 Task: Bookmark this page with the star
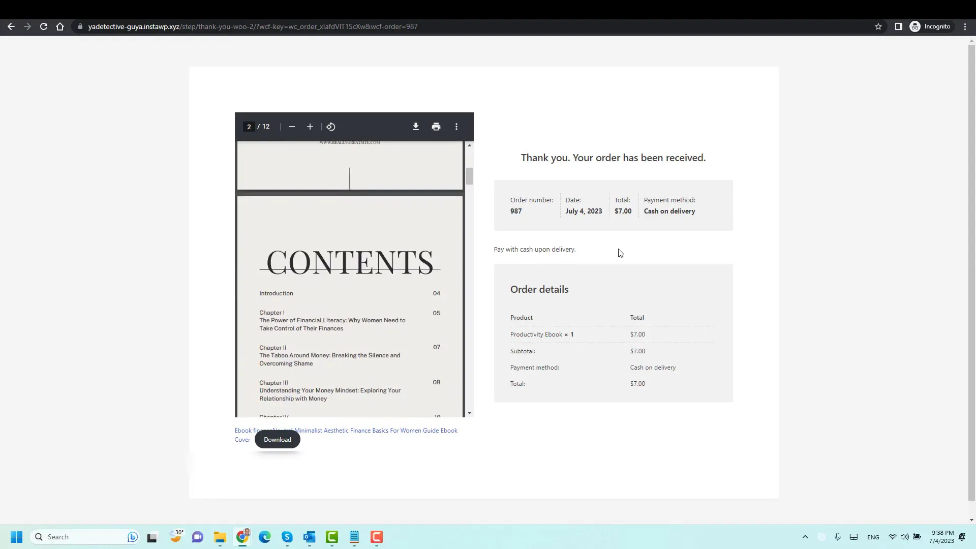coord(878,26)
